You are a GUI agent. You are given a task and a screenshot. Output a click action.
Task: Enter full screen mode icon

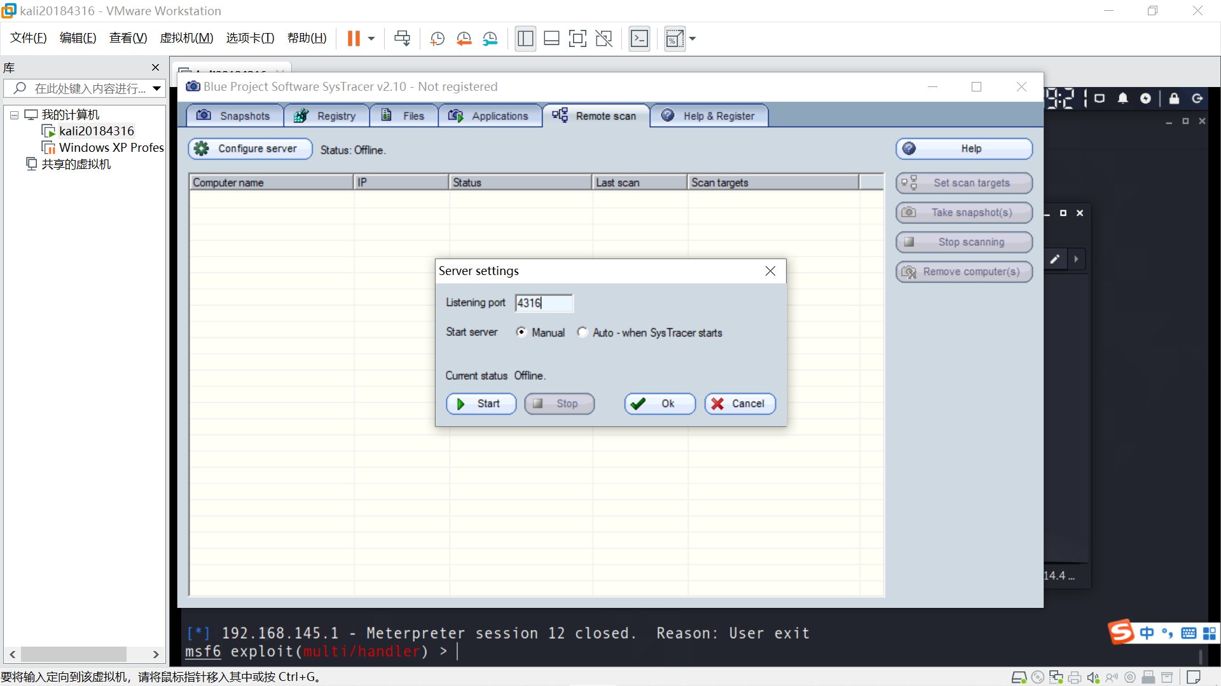click(577, 39)
